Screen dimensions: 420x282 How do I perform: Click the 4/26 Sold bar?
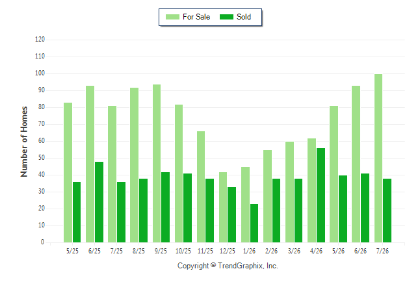[x=321, y=195]
